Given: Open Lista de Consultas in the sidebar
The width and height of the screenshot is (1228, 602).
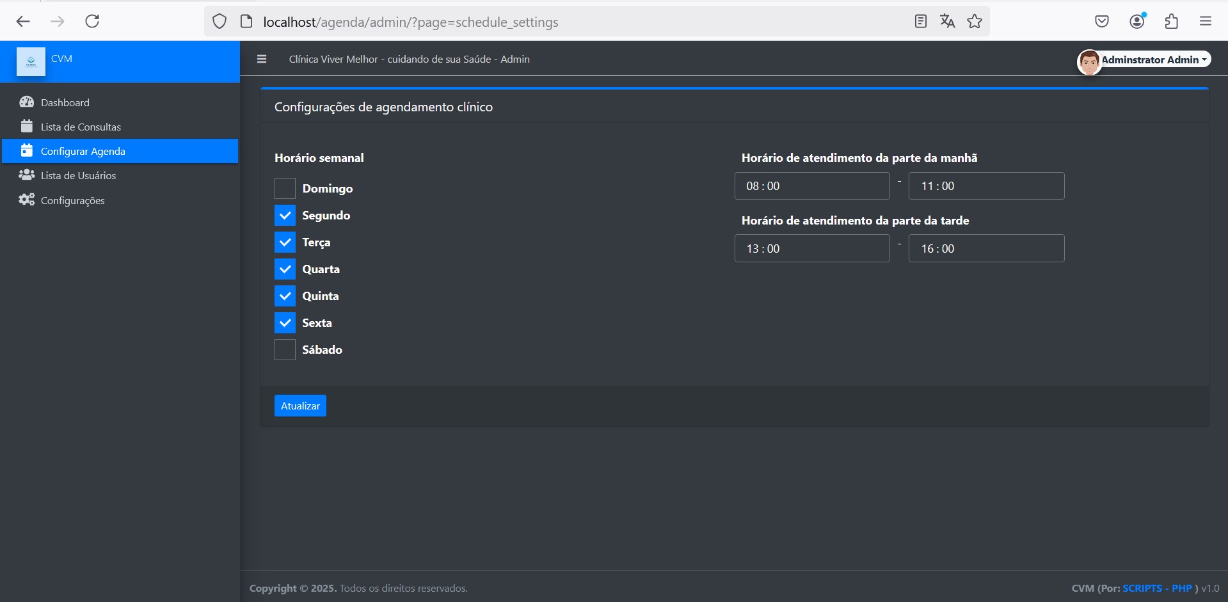Looking at the screenshot, I should click(81, 127).
